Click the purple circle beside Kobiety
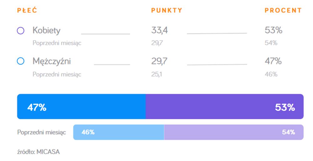 tap(20, 31)
